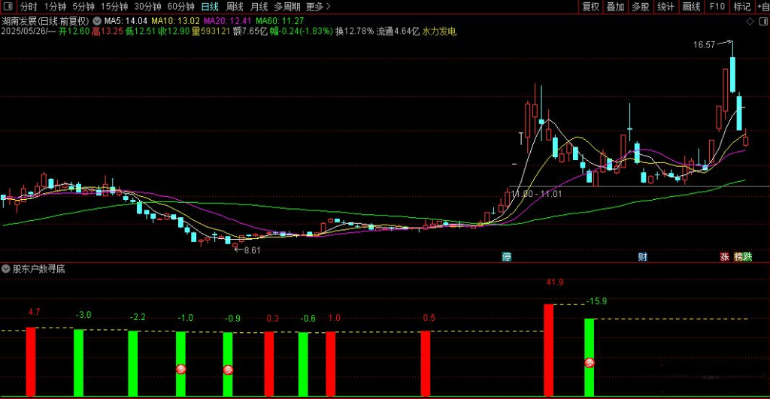Switch to the 周线 weekly period tab
Screen dimensions: 770x399
click(x=234, y=7)
